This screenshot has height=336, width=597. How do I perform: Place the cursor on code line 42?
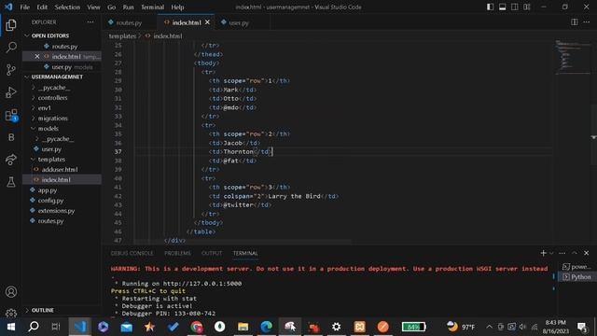[x=273, y=196]
